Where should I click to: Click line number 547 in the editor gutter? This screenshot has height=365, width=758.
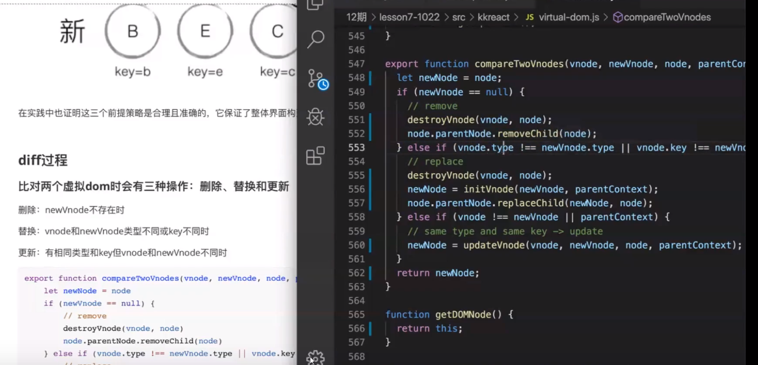pyautogui.click(x=356, y=64)
